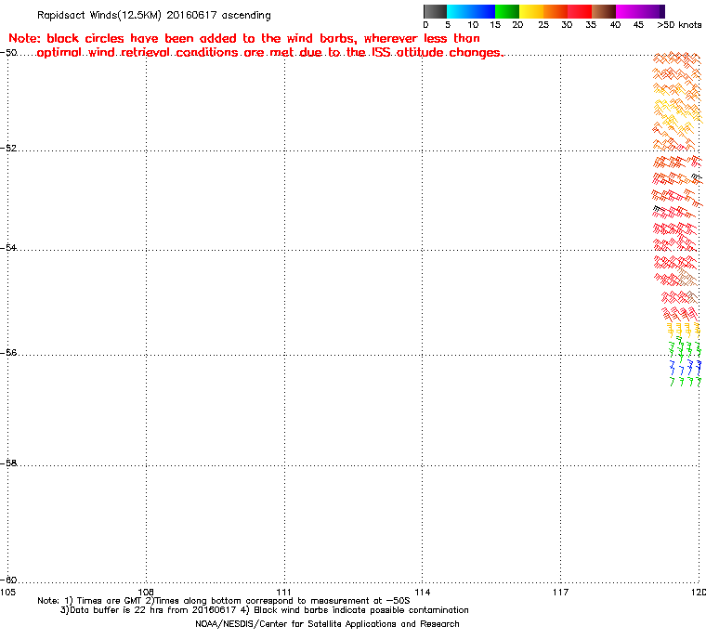Click the '45' legend scale label
This screenshot has width=706, height=639.
tap(638, 25)
